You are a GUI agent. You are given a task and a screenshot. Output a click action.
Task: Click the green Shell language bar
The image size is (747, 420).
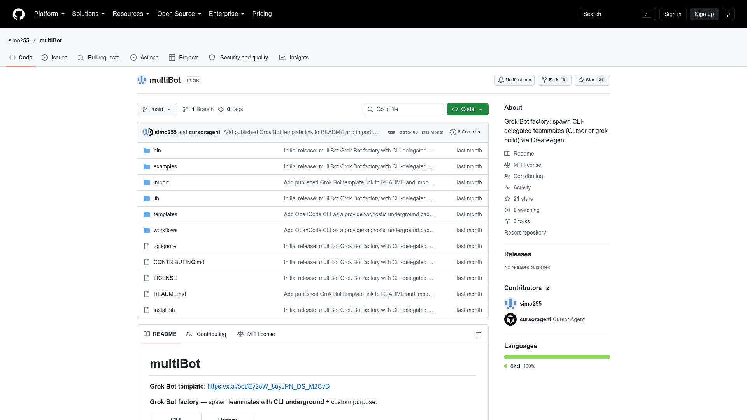[557, 357]
